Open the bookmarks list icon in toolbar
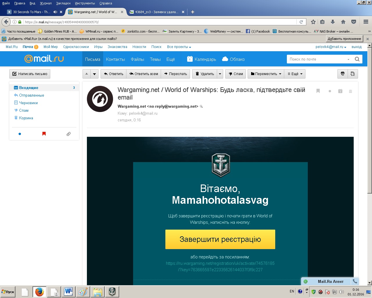 click(322, 22)
